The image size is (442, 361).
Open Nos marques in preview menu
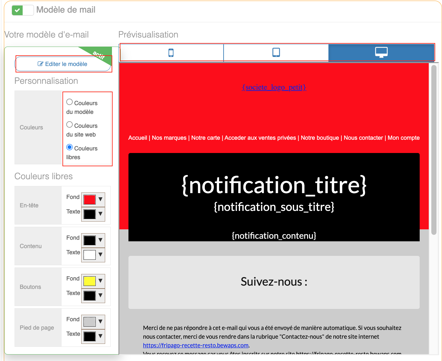[x=169, y=138]
